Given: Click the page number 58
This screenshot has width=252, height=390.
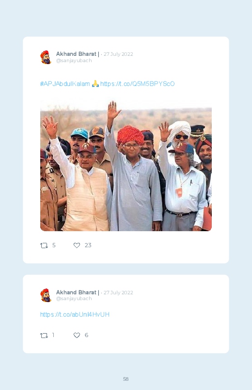Looking at the screenshot, I should (x=126, y=379).
